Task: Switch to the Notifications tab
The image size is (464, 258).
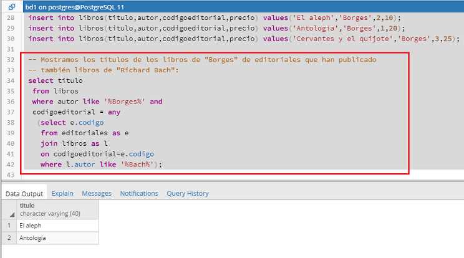Action: click(139, 193)
